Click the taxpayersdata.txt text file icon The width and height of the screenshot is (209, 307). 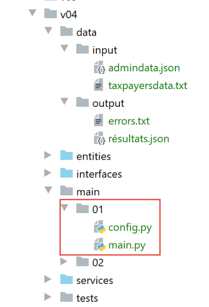coord(99,85)
